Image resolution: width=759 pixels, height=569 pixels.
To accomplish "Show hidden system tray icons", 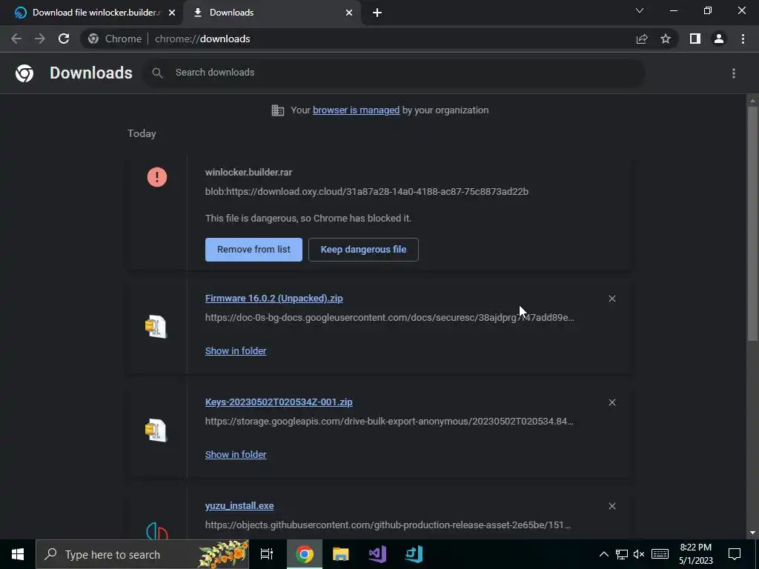I will [603, 554].
